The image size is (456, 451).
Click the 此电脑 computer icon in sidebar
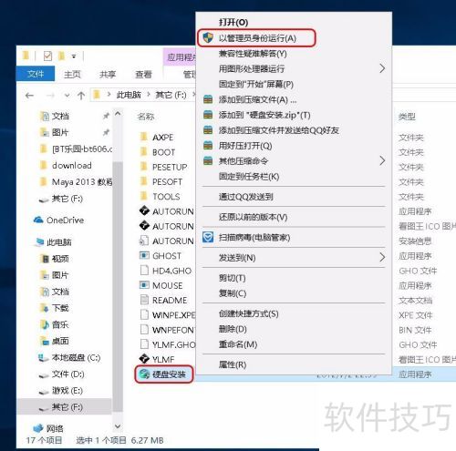[39, 242]
